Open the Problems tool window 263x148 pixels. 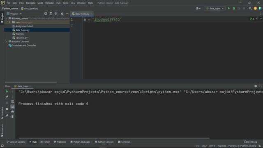point(60,142)
